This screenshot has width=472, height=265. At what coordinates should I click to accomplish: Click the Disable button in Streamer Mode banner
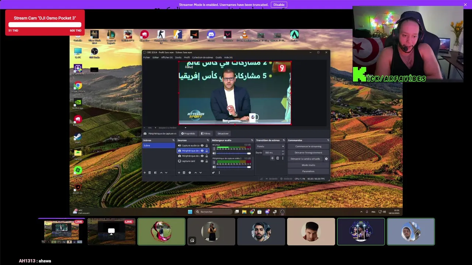(279, 5)
